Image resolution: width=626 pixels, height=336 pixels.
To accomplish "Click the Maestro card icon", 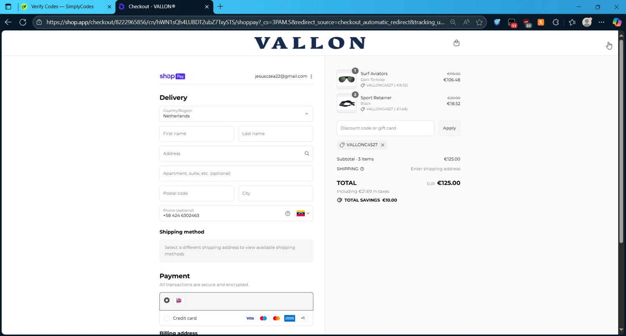I will pyautogui.click(x=263, y=318).
